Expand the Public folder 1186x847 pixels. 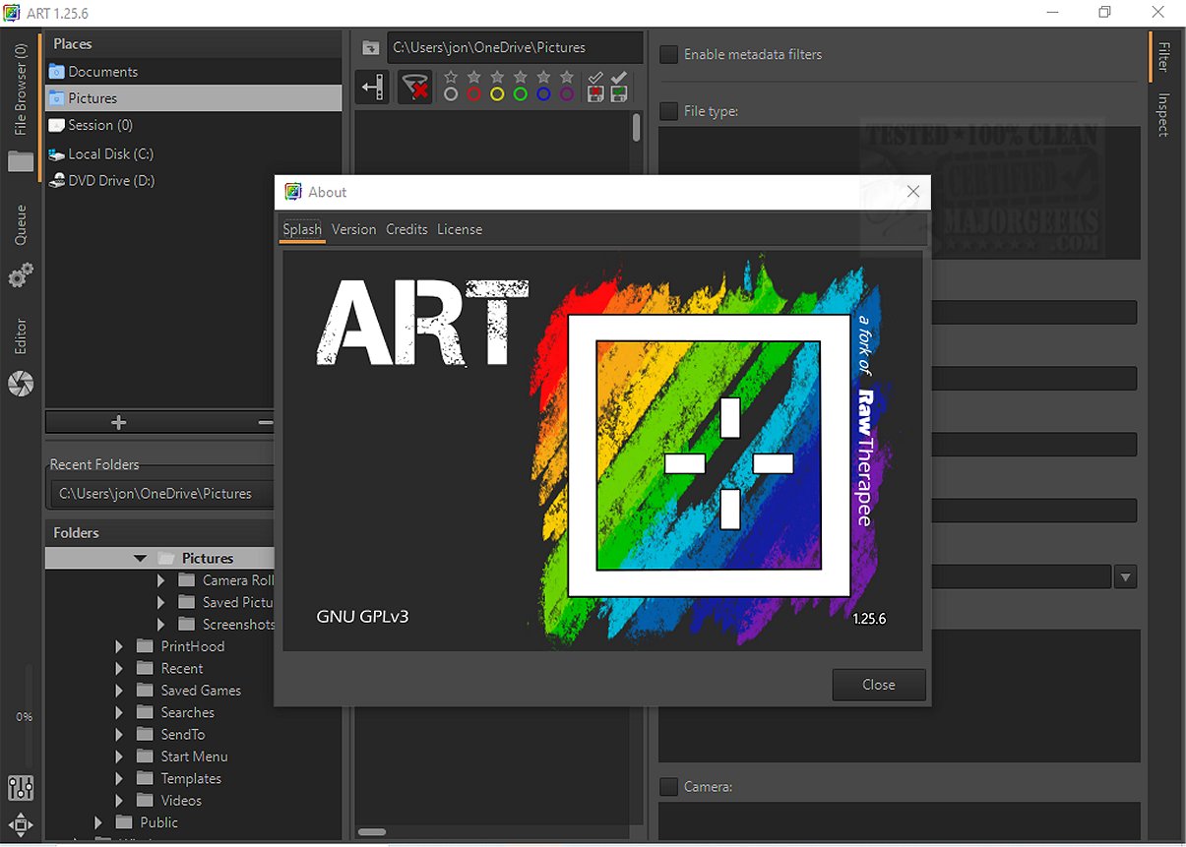tap(97, 822)
